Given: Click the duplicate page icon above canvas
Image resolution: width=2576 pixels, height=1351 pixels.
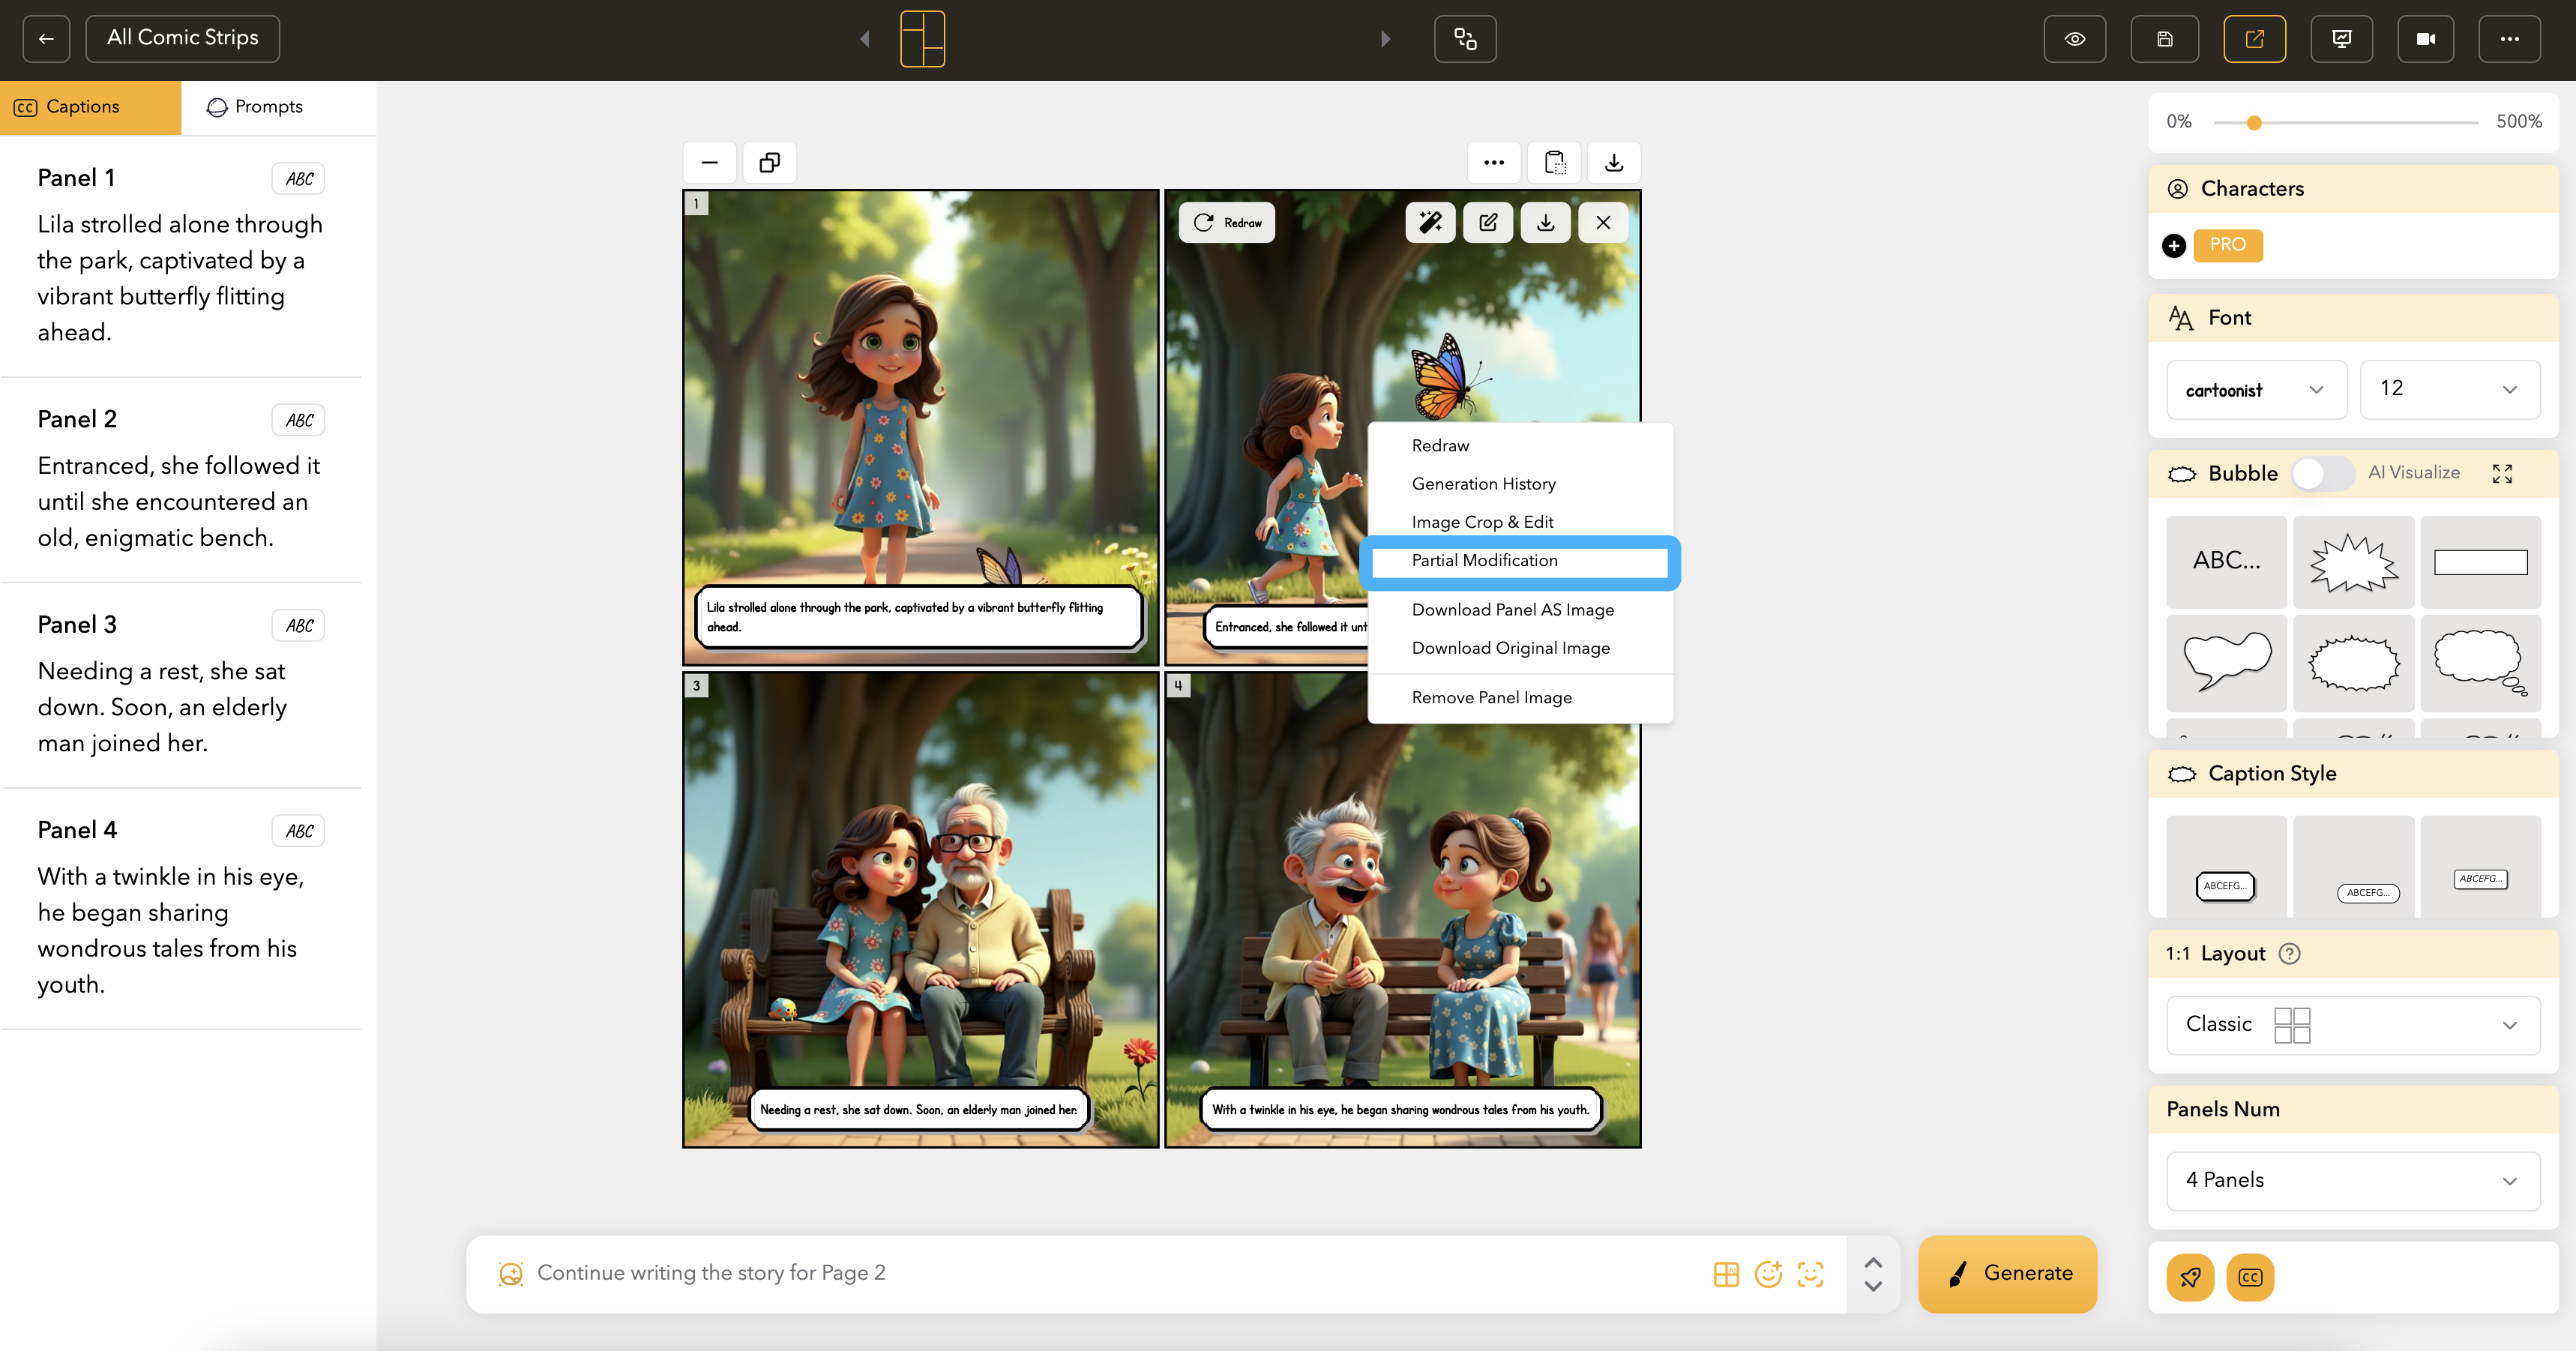Looking at the screenshot, I should point(769,162).
